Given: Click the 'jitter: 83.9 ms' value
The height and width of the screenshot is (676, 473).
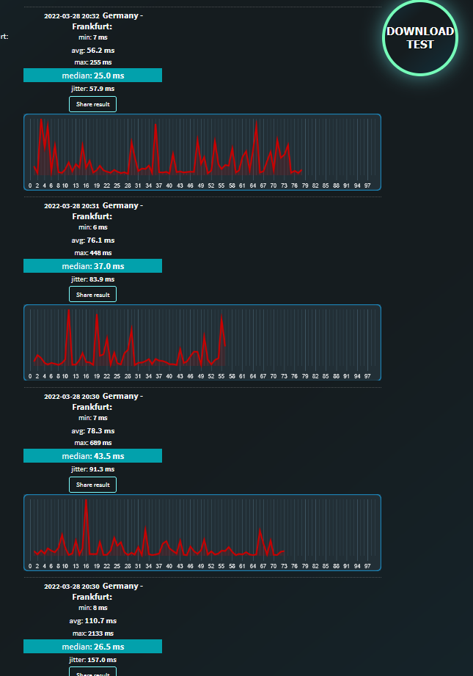Looking at the screenshot, I should pos(93,279).
